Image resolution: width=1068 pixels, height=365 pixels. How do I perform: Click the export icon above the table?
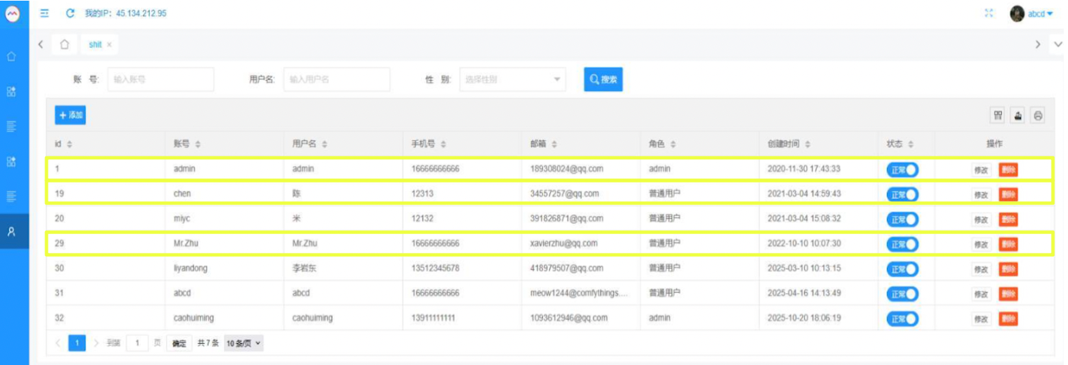pos(1018,116)
